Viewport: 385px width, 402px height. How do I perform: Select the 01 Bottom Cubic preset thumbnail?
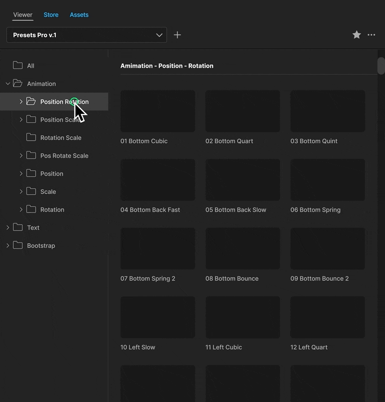[x=158, y=111]
